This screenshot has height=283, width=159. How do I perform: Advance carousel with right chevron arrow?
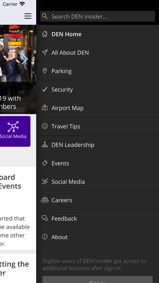[x=24, y=59]
